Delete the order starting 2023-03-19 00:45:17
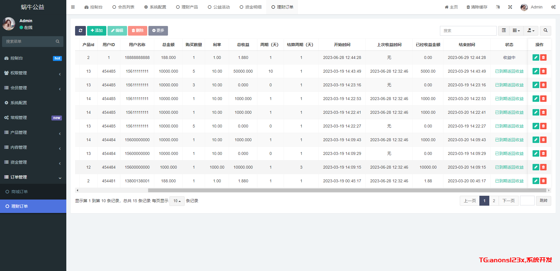The height and width of the screenshot is (271, 560). [543, 181]
